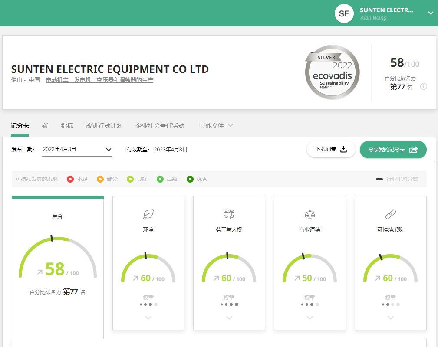Click the 分享我的记分卡 share button
The image size is (438, 347).
click(x=393, y=149)
